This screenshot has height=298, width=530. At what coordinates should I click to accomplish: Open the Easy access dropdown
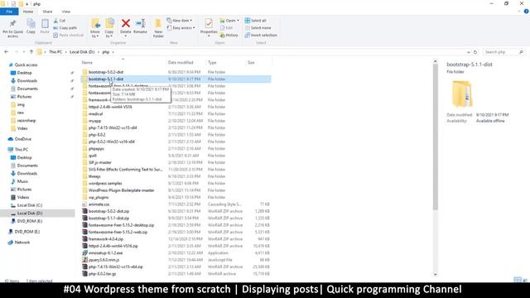(x=181, y=27)
